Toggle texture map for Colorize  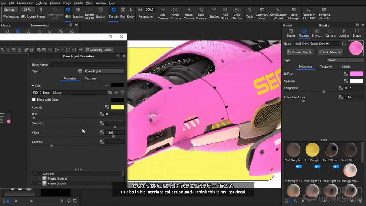[x=107, y=107]
